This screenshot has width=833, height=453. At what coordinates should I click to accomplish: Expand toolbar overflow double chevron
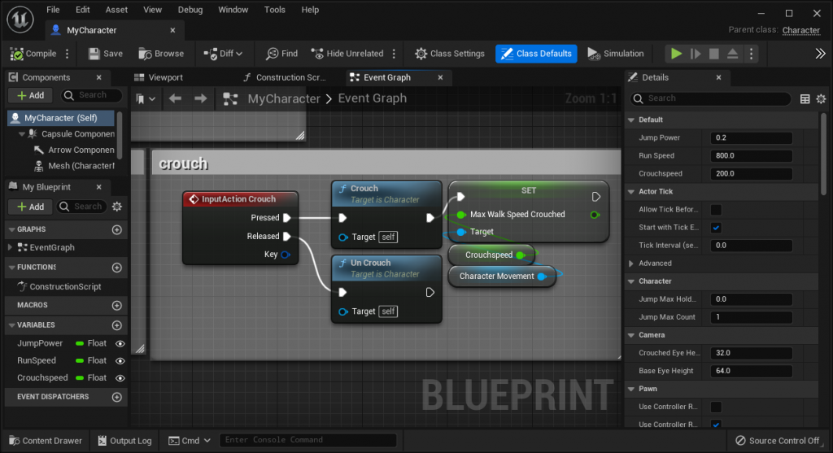pyautogui.click(x=820, y=54)
